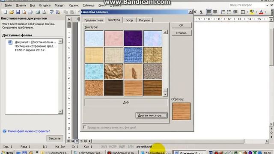Click OK in fill effects dialog
The image size is (274, 154).
[x=182, y=25]
